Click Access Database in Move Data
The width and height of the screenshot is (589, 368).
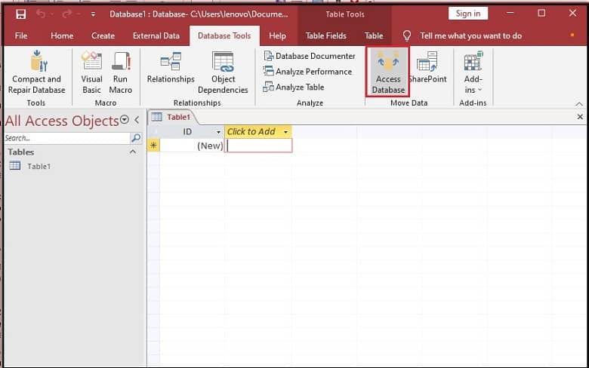[388, 72]
